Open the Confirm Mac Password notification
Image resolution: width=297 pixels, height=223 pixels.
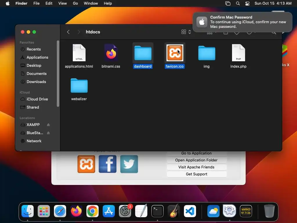coord(242,22)
